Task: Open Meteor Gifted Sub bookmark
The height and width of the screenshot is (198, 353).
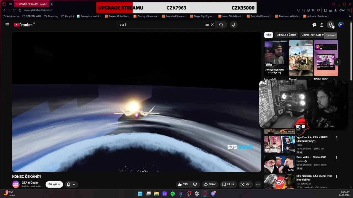Action: (117, 16)
